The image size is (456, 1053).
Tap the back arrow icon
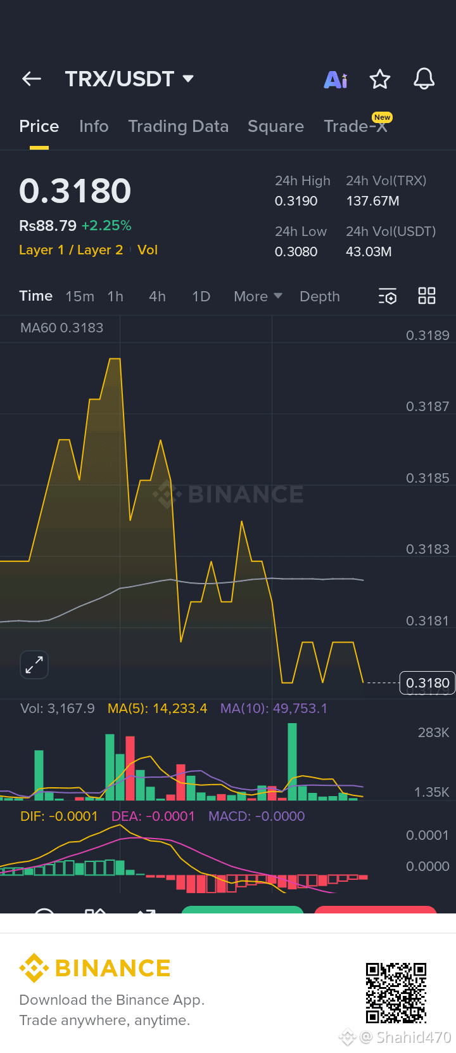[x=32, y=79]
